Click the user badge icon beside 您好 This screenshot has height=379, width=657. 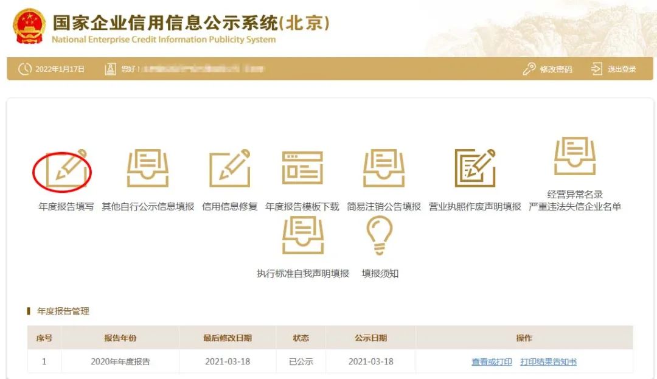pyautogui.click(x=111, y=68)
